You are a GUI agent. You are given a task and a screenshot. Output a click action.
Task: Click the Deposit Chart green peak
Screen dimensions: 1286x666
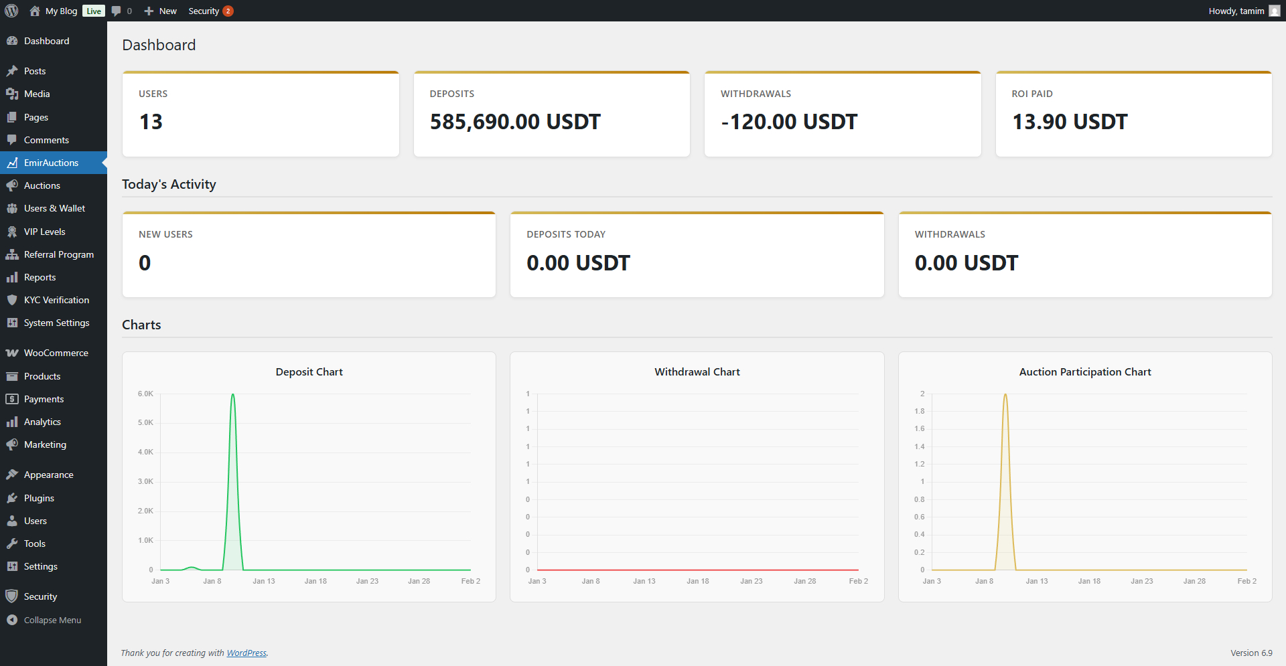[x=232, y=395]
